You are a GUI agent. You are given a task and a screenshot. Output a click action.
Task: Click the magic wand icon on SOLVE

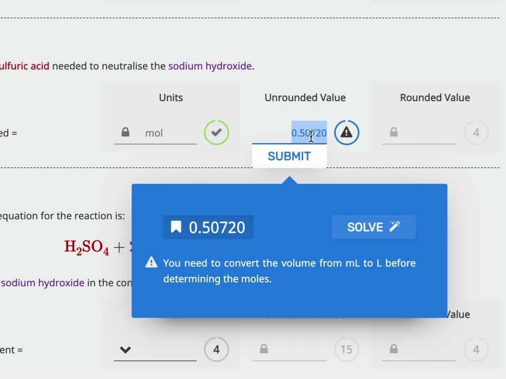click(x=394, y=227)
